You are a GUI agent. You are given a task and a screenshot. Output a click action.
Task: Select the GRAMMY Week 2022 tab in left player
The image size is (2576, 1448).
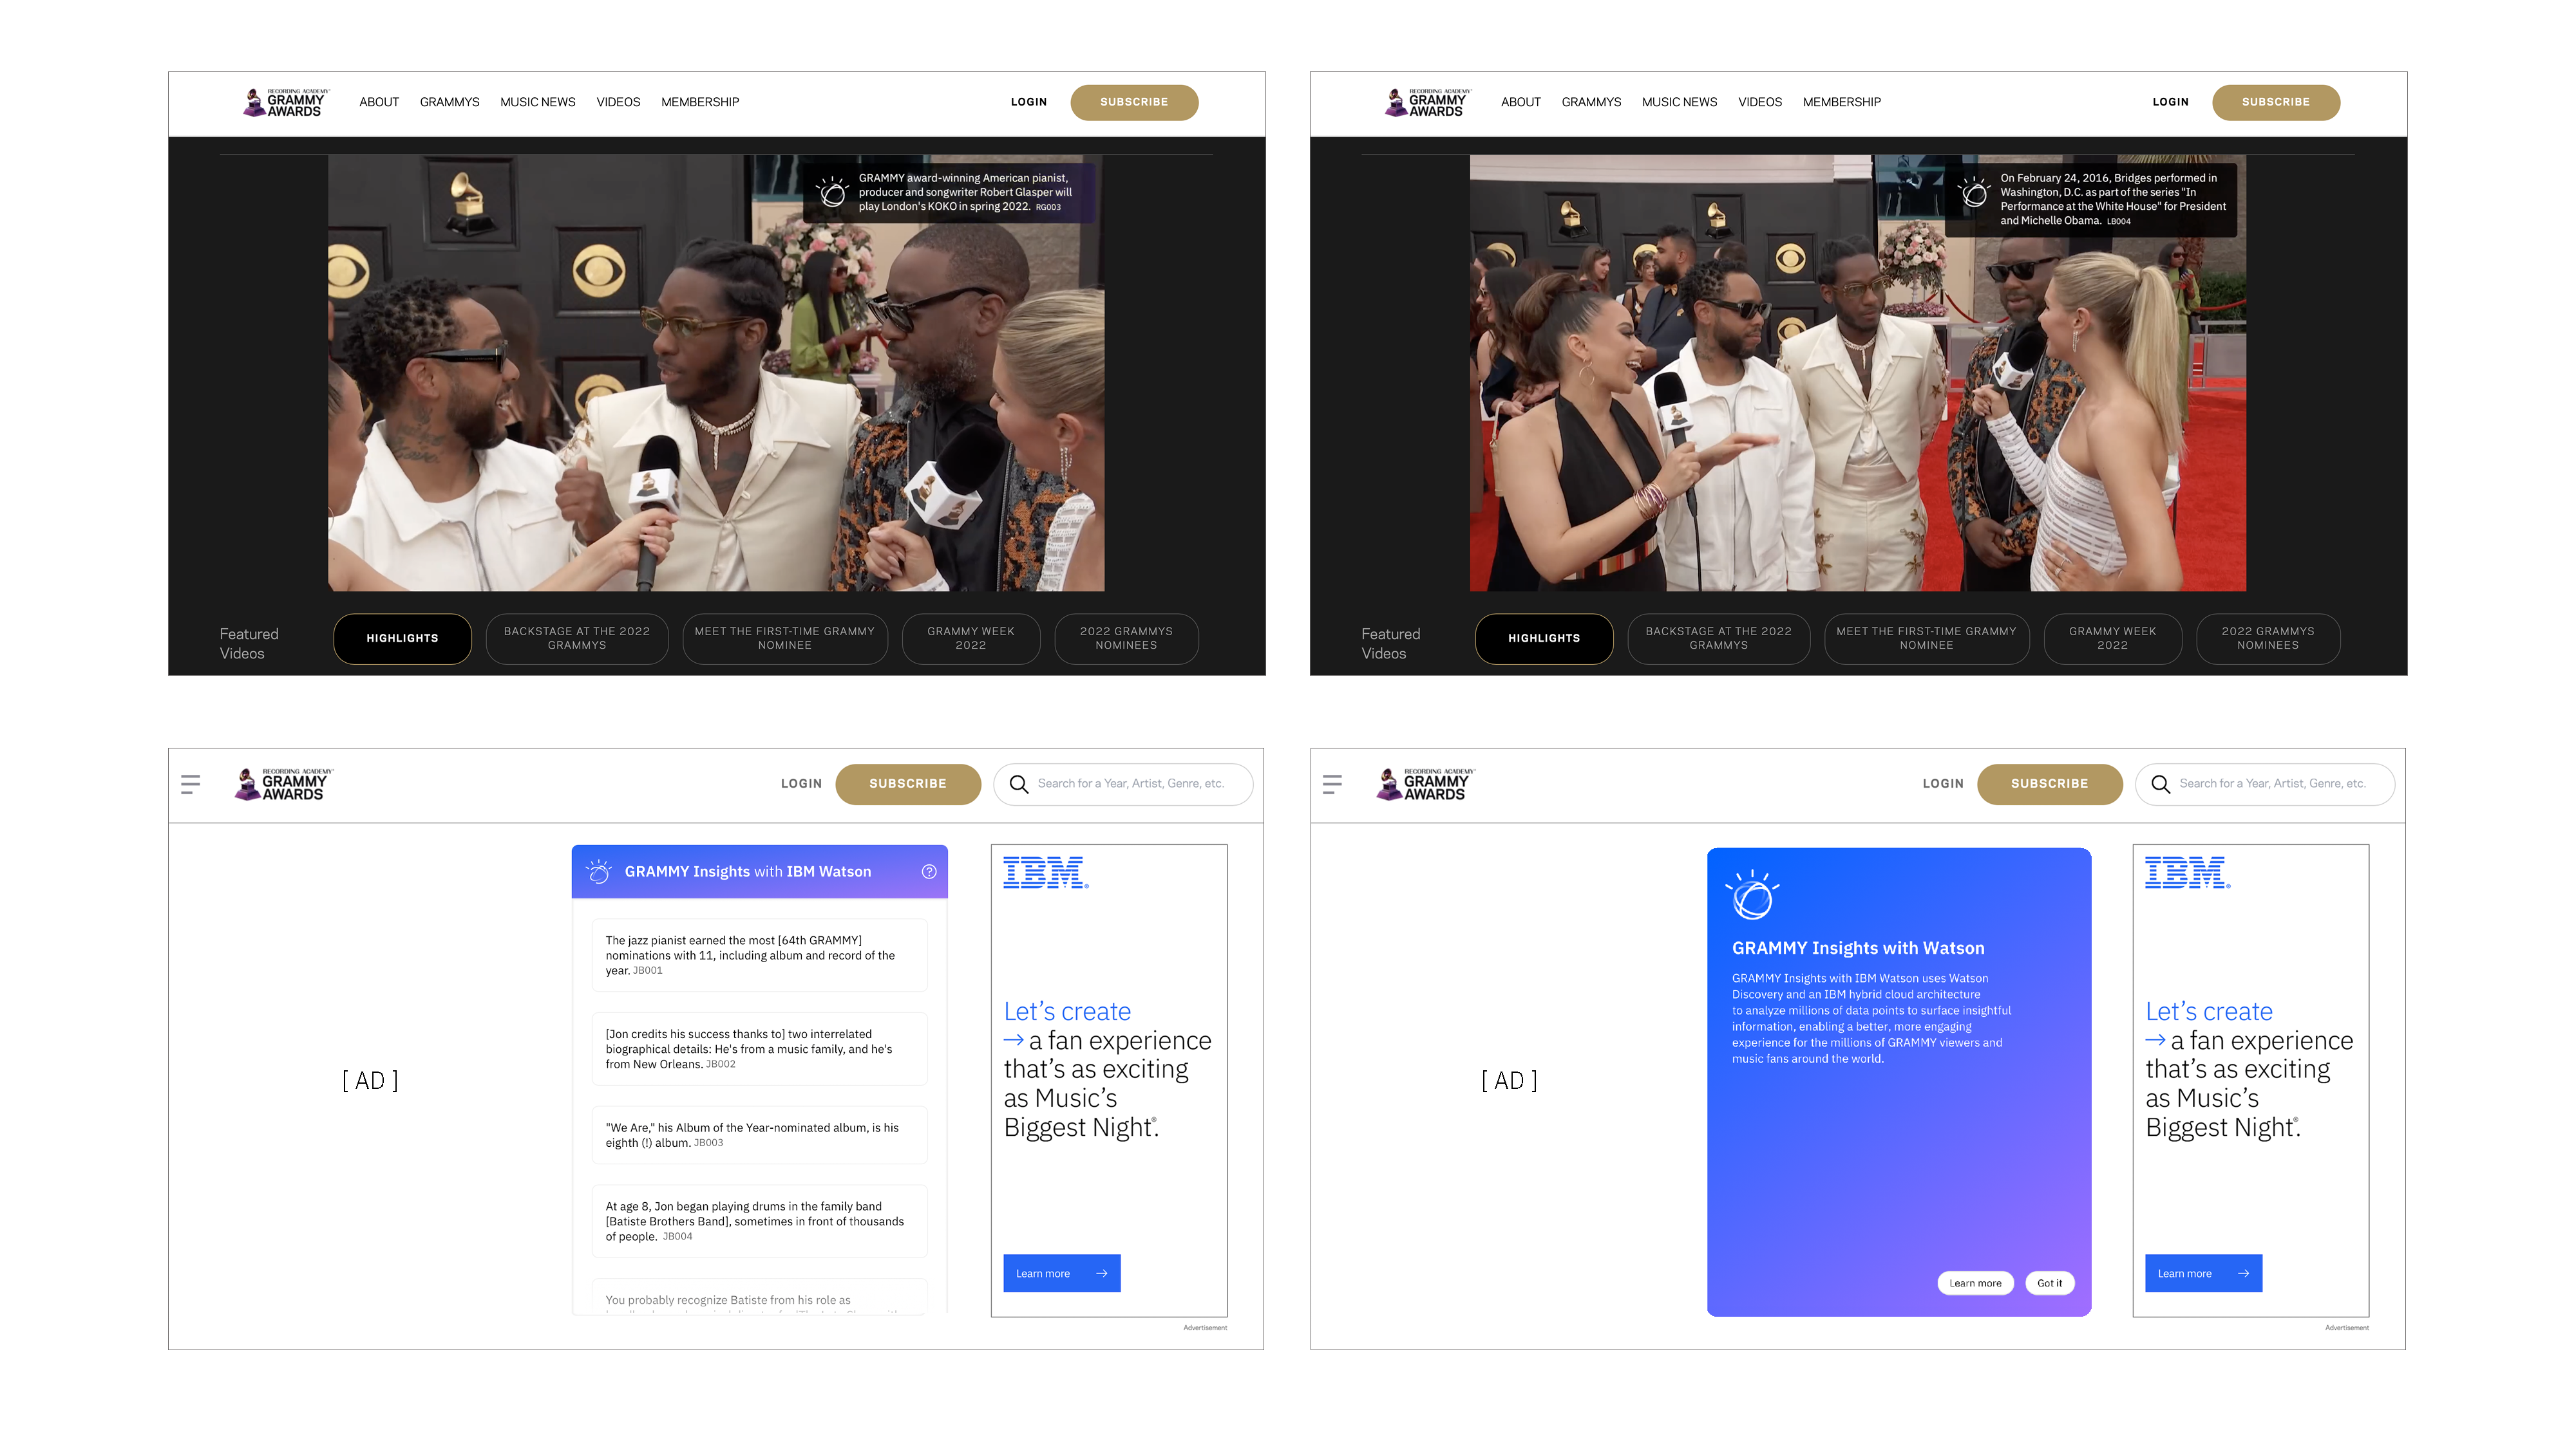coord(970,638)
